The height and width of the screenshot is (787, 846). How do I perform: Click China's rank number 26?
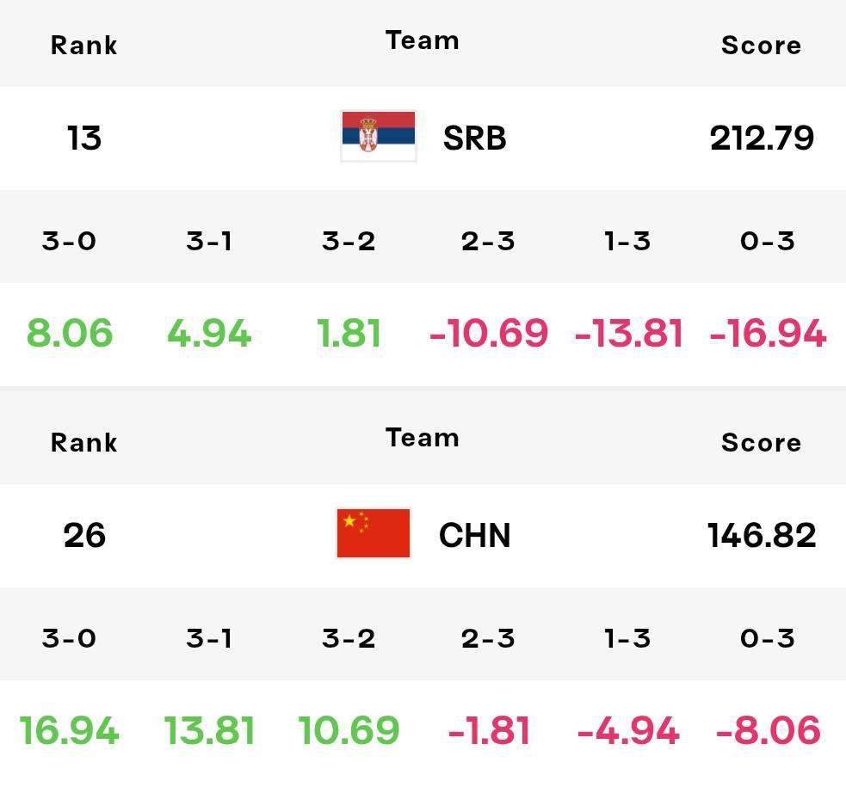coord(84,535)
